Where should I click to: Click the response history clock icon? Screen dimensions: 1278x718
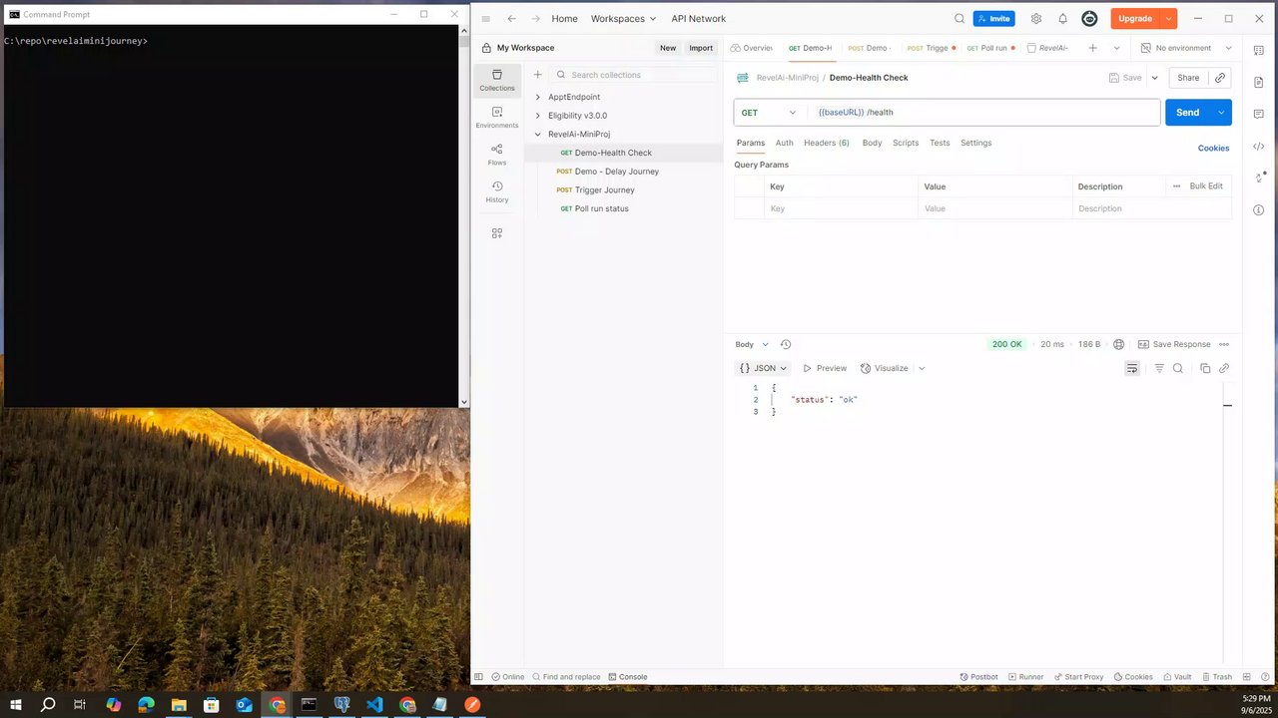[786, 344]
